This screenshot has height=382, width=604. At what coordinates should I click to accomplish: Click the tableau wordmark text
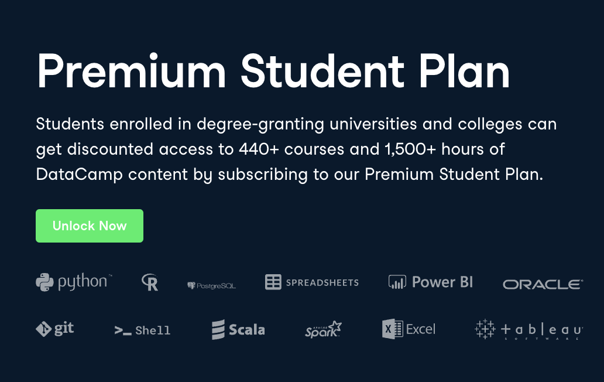click(x=541, y=330)
